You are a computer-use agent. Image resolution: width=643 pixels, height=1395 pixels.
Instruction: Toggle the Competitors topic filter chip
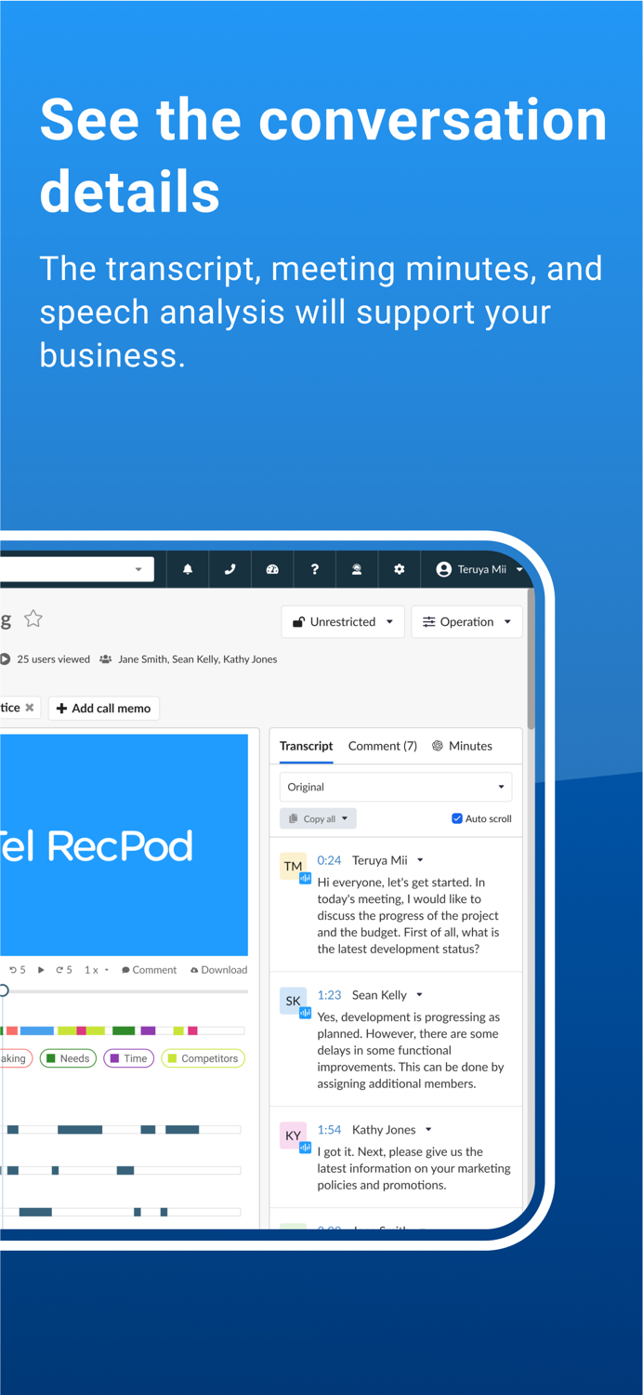pos(203,1058)
